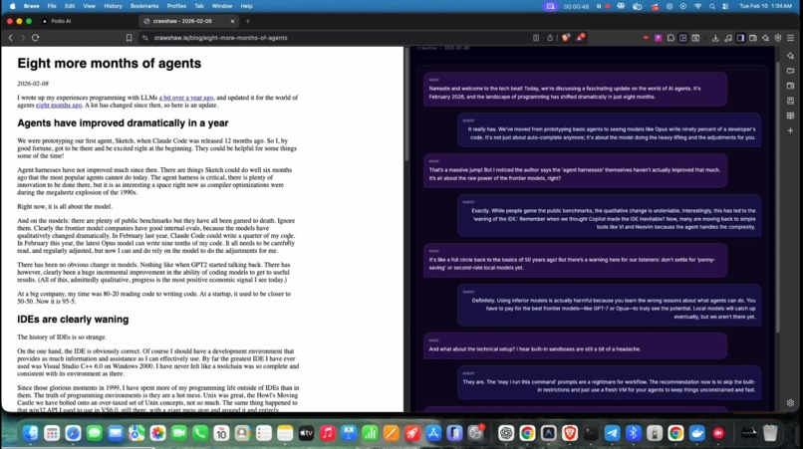
Task: Open sidebar settings gear at bottom right
Action: pyautogui.click(x=790, y=403)
